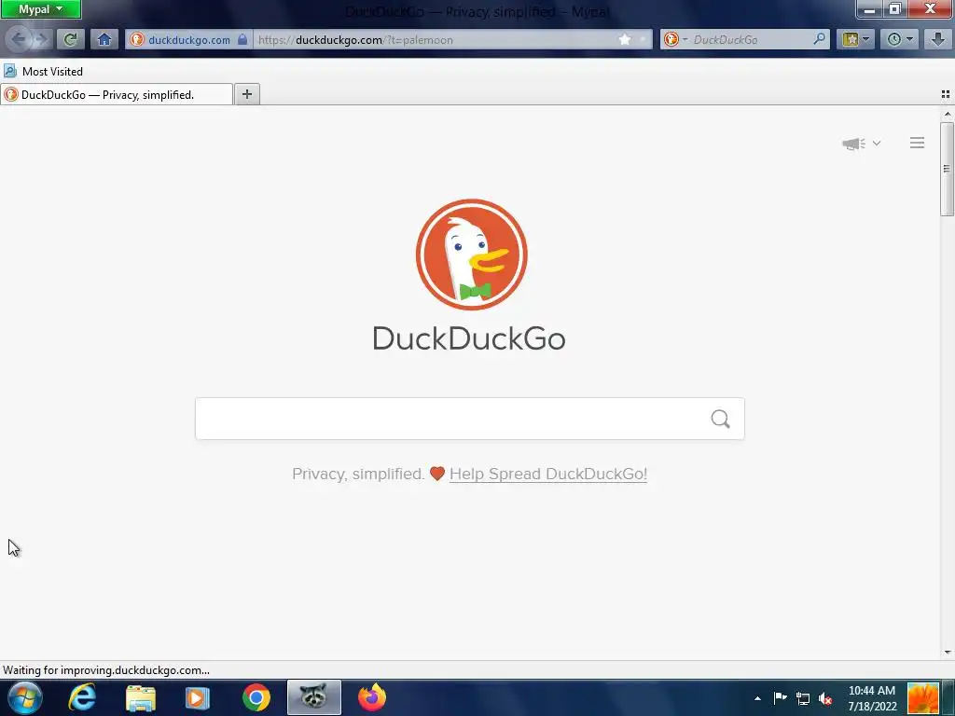Open the bookmarks menu button

tap(855, 39)
